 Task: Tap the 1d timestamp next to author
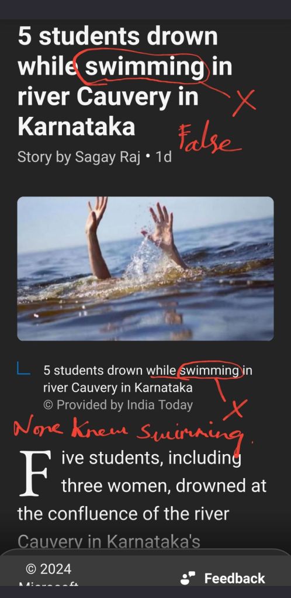coord(164,157)
